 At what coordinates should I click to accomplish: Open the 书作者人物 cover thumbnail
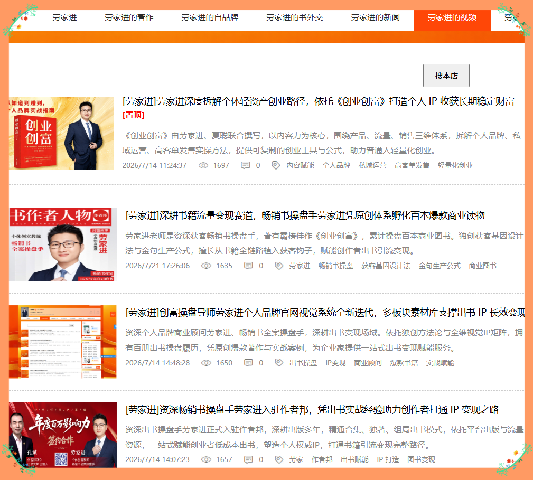click(x=63, y=244)
